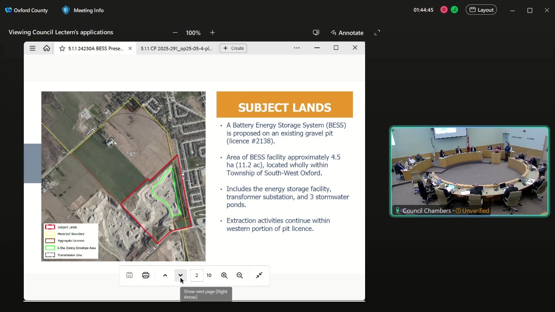Go to the PDF viewer Home icon
Screen dimensions: 555x312
[46, 48]
